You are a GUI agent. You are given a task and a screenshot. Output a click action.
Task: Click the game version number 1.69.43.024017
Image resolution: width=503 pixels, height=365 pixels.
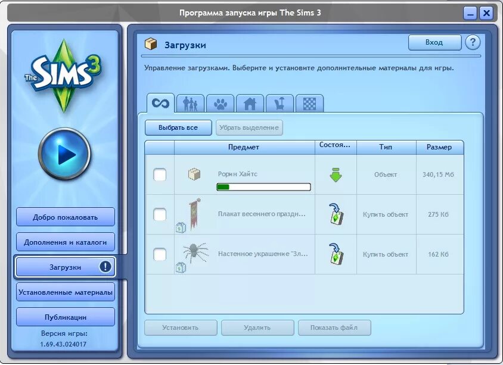point(63,344)
